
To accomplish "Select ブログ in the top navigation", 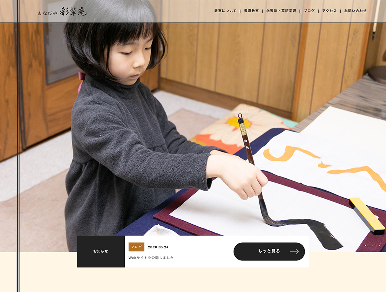I will [x=309, y=11].
